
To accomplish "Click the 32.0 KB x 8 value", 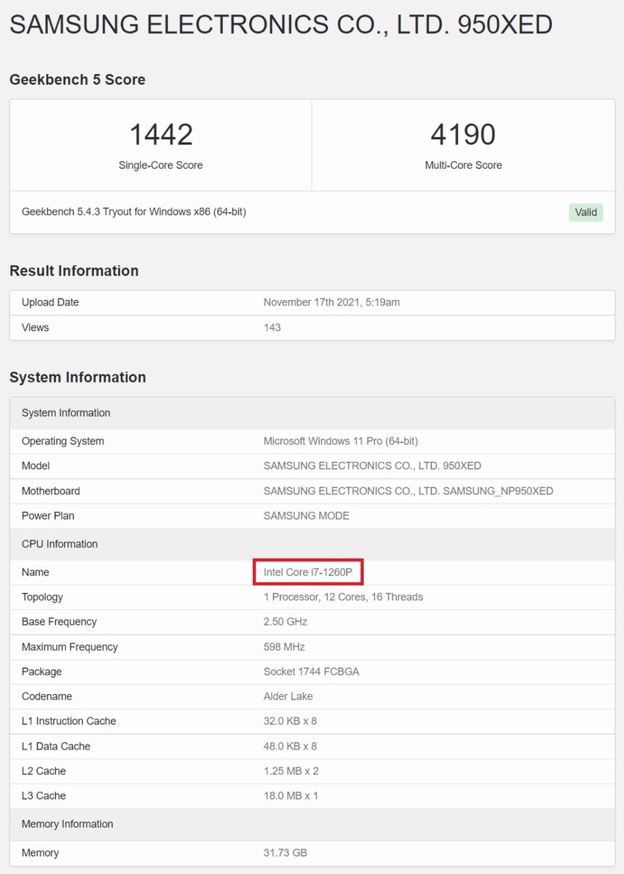I will coord(290,721).
